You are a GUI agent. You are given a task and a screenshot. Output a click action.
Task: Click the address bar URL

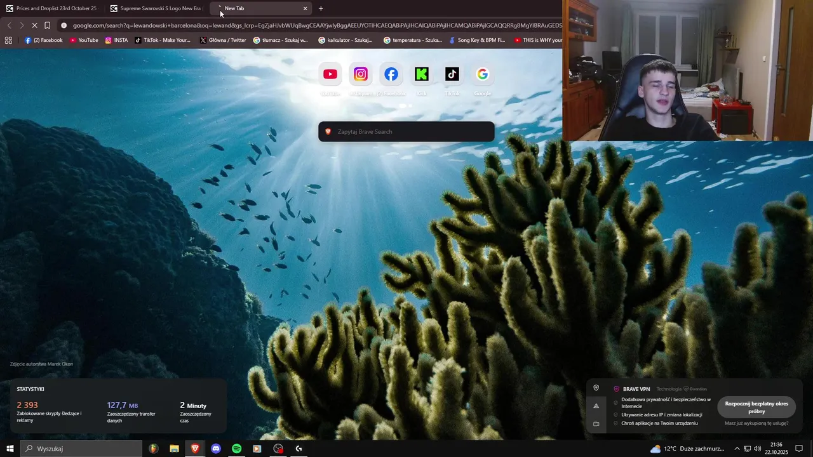(317, 25)
